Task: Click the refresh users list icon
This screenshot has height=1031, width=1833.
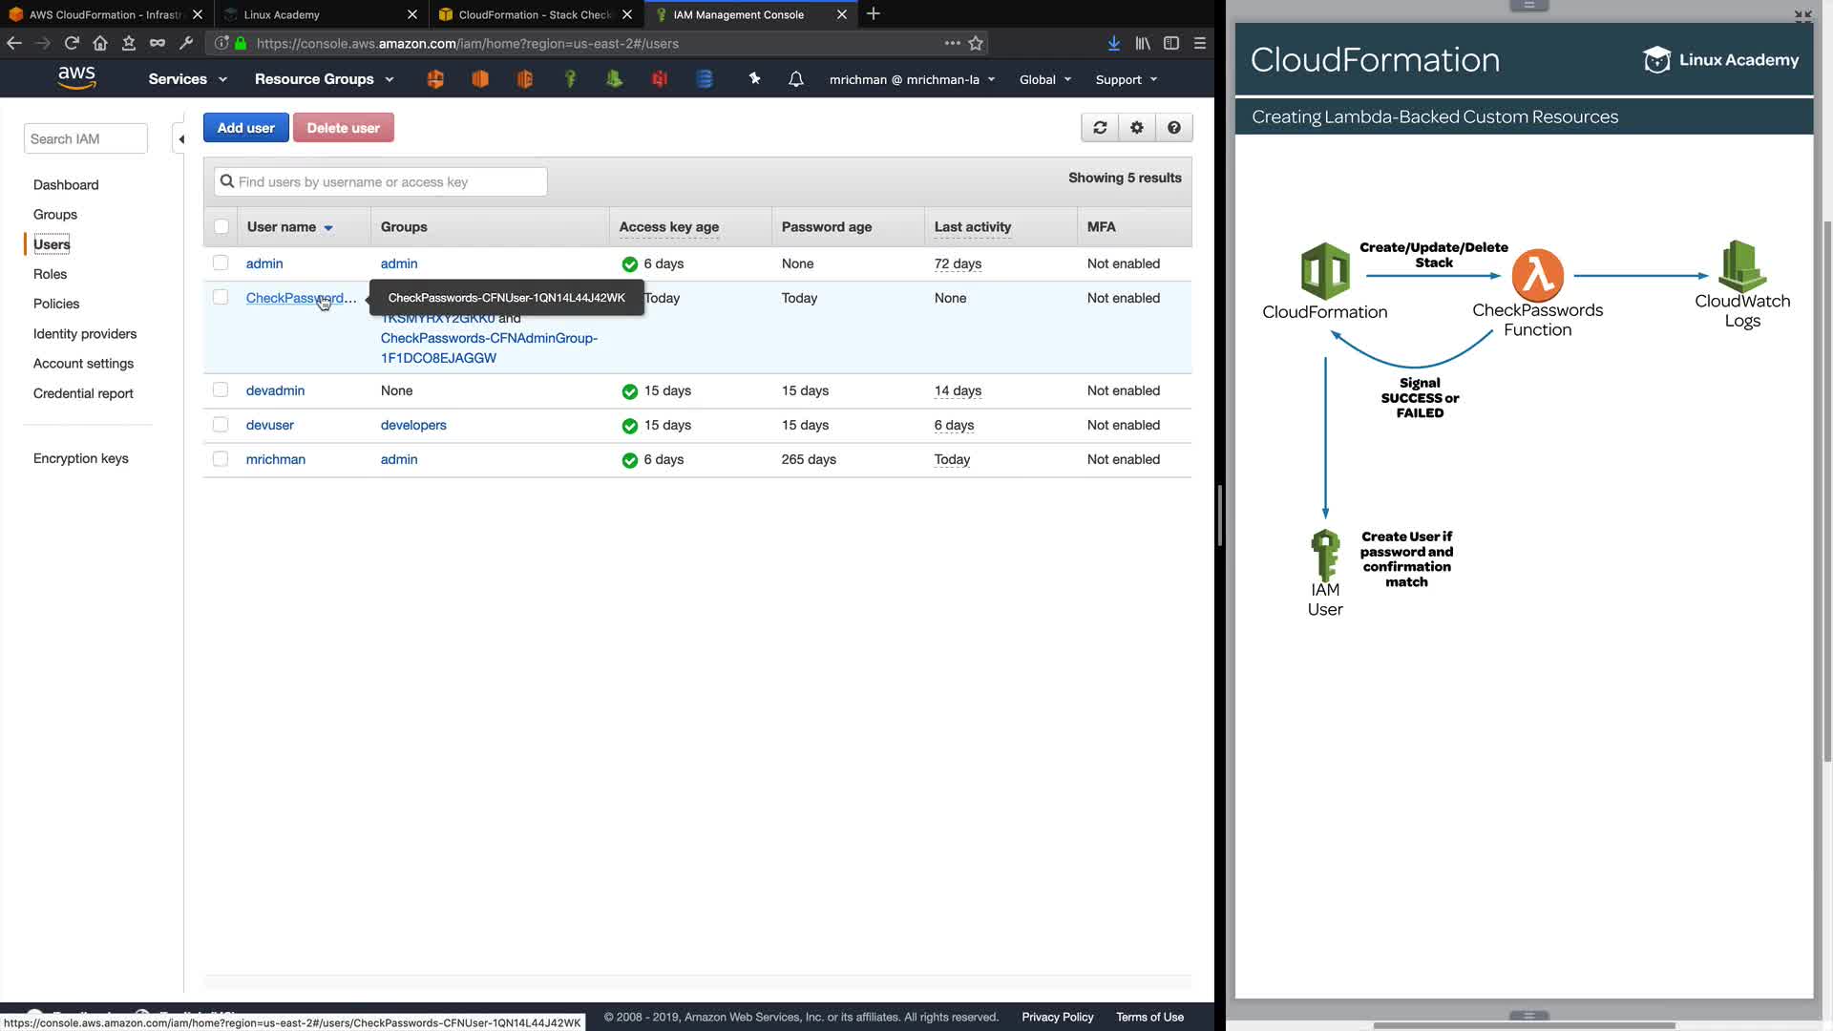Action: 1100,128
